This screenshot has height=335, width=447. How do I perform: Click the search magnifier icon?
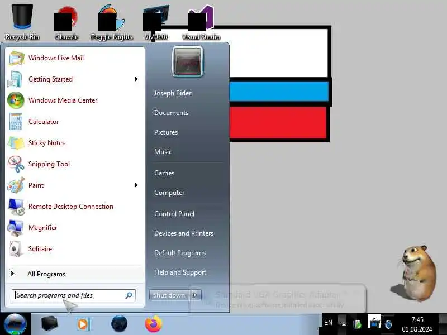click(x=129, y=295)
